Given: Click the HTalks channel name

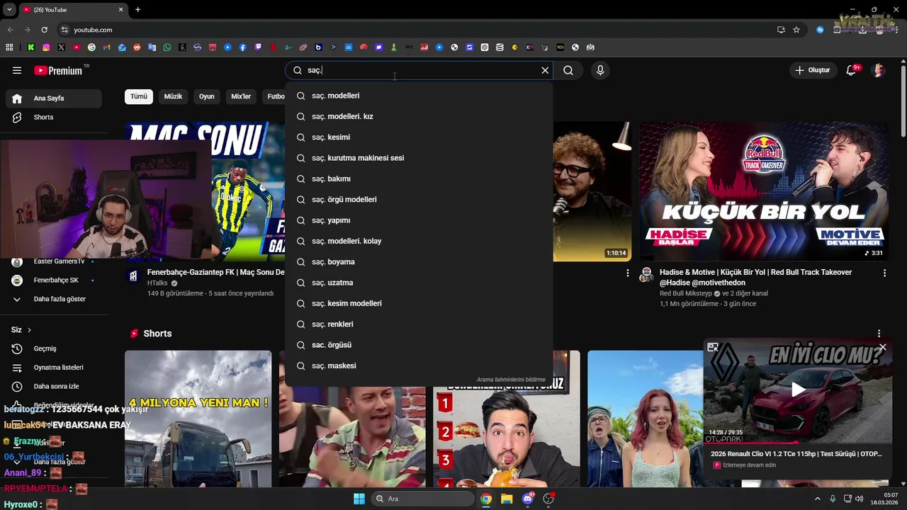Looking at the screenshot, I should (x=157, y=283).
